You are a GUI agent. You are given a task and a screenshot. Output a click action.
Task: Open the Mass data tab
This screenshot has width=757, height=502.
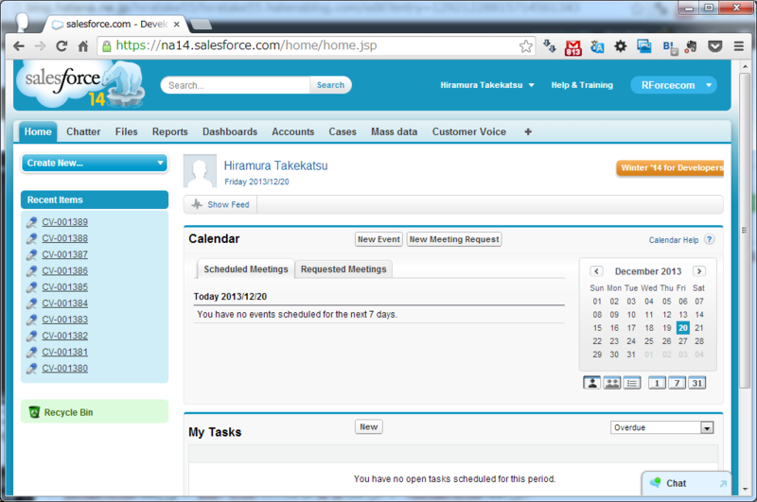pyautogui.click(x=394, y=131)
